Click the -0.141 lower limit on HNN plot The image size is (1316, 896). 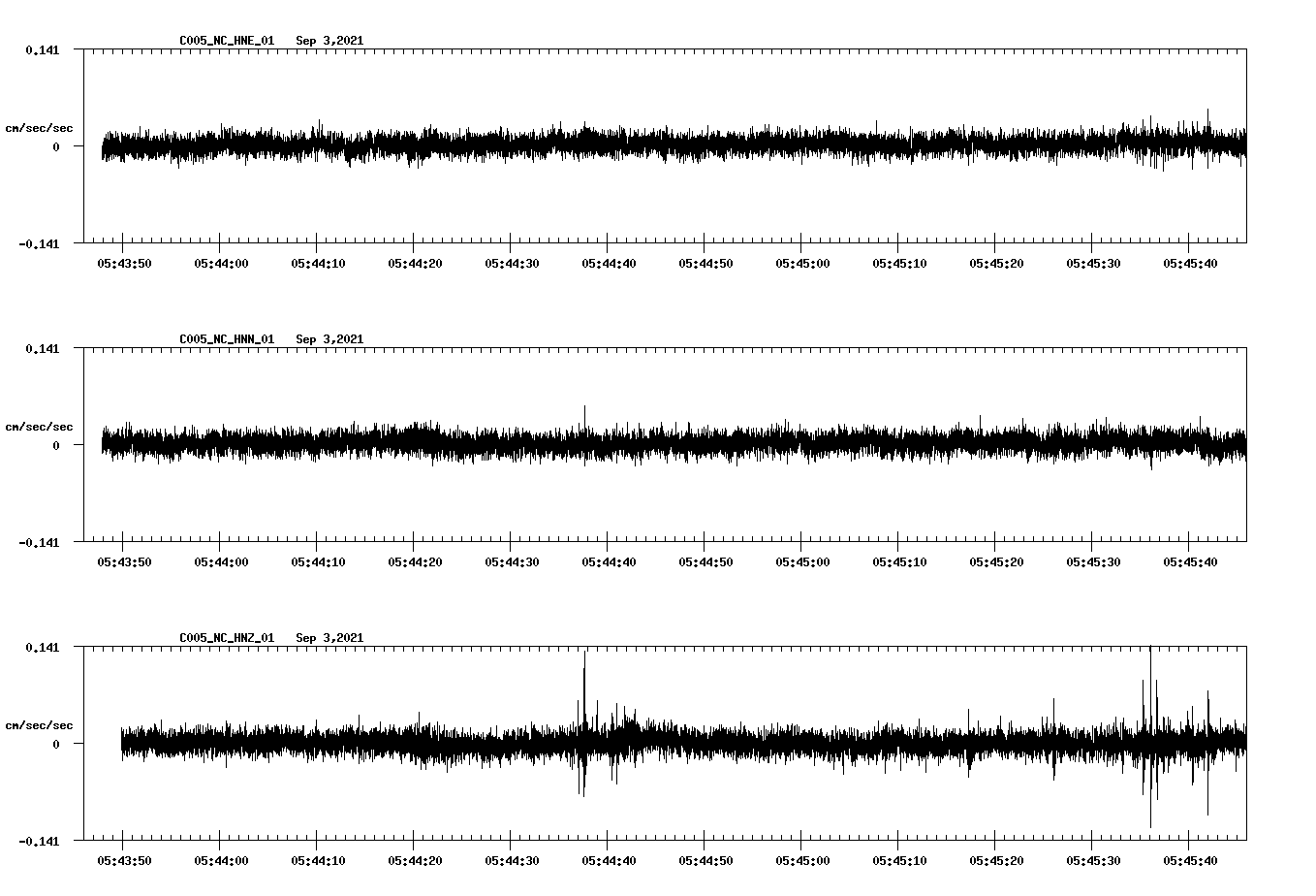click(39, 543)
